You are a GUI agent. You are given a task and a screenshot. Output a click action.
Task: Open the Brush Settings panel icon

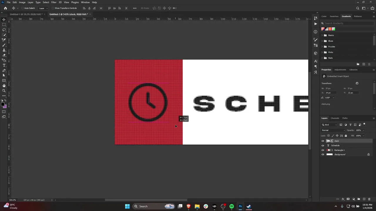[315, 40]
